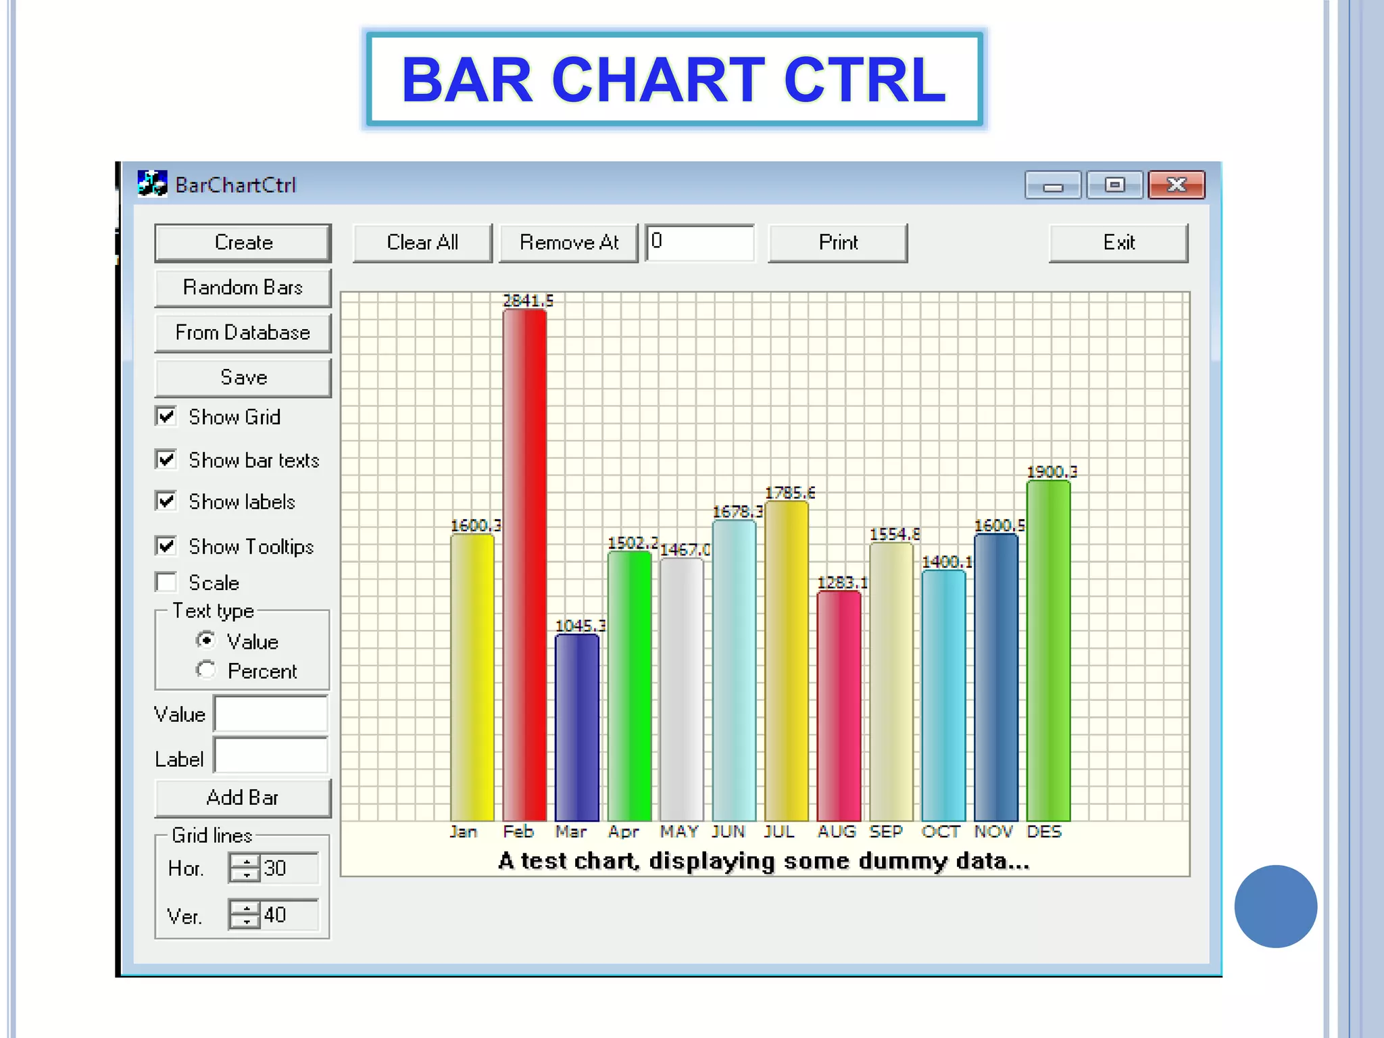Toggle Show labels checkbox
This screenshot has height=1038, width=1384.
(166, 501)
